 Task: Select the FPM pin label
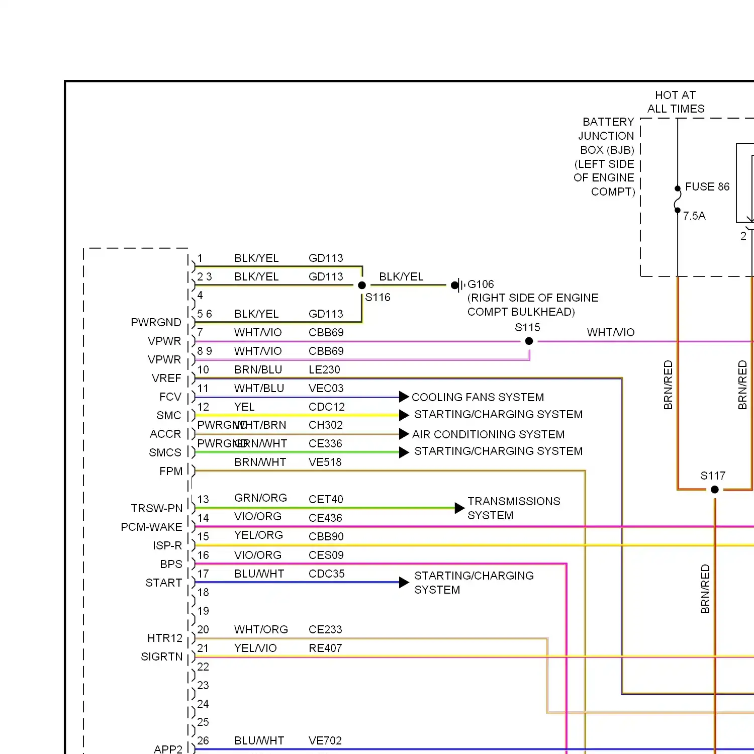[171, 471]
